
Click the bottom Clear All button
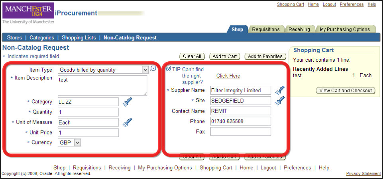(192, 157)
